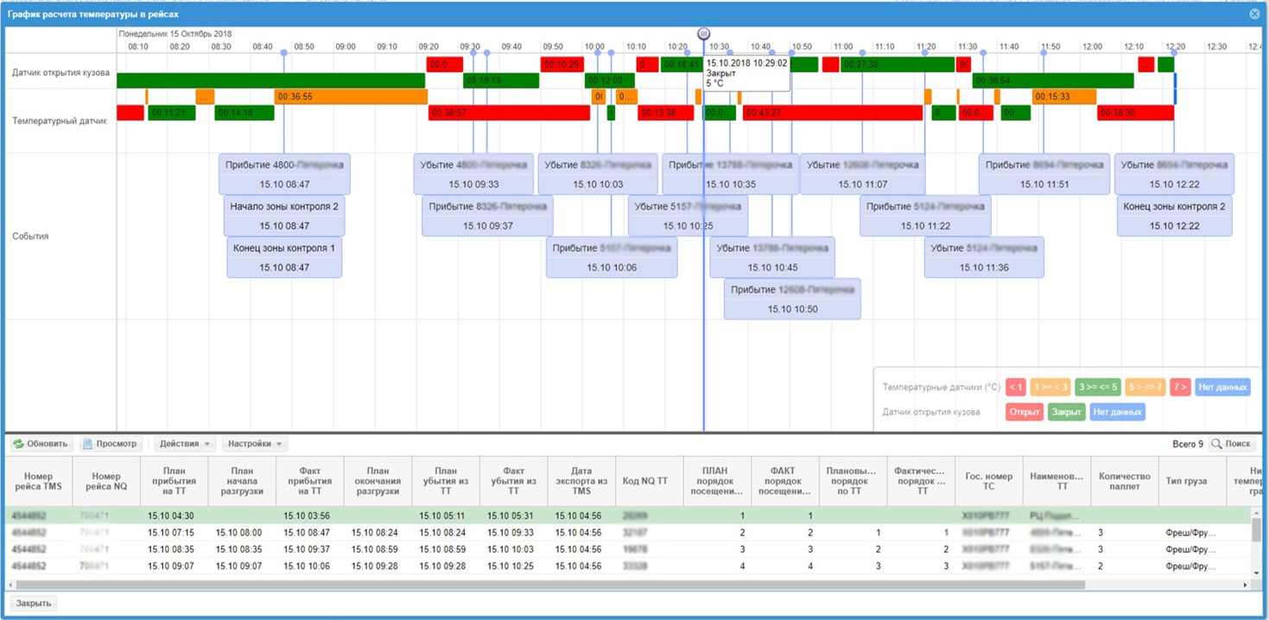1269x620 pixels.
Task: Click the Датчик открытия кузова row label
Action: (x=60, y=73)
